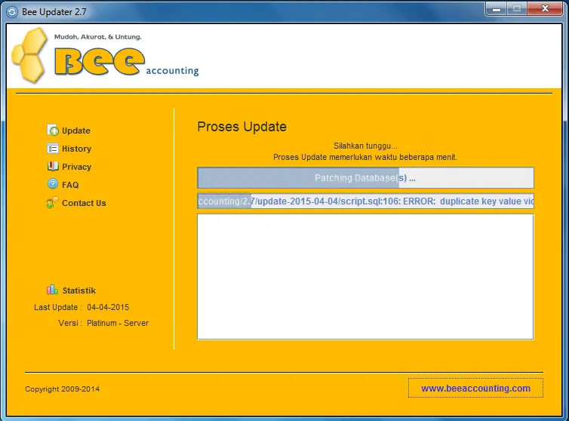Click 'Proses Update memerlukan waktu beberapa menit.' text

pos(365,157)
